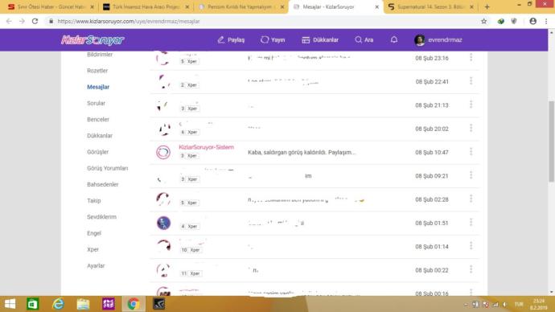Click the 08 Şub 09:21 timestamp
Image resolution: width=555 pixels, height=312 pixels.
pyautogui.click(x=431, y=176)
